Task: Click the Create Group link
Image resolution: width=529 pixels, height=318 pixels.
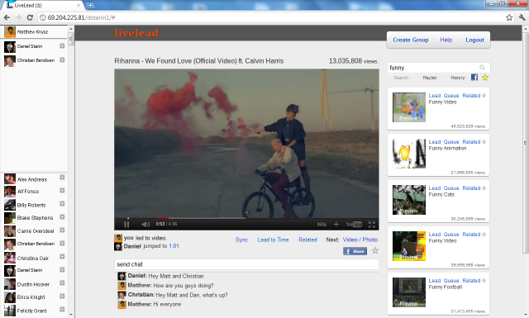Action: pos(411,40)
